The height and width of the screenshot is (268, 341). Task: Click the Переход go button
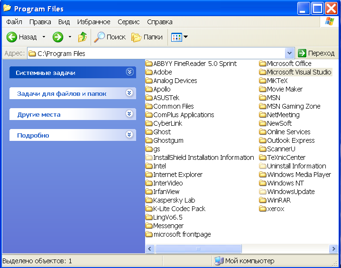(x=316, y=53)
